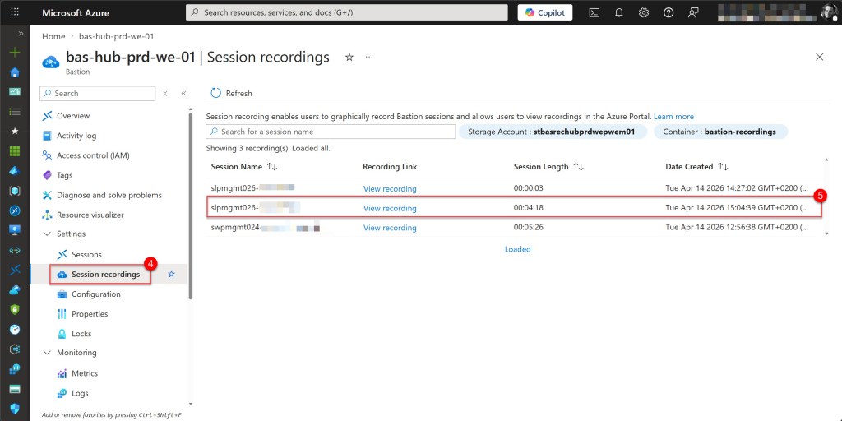
Task: Favorite the Session recordings menu star
Action: pyautogui.click(x=171, y=275)
